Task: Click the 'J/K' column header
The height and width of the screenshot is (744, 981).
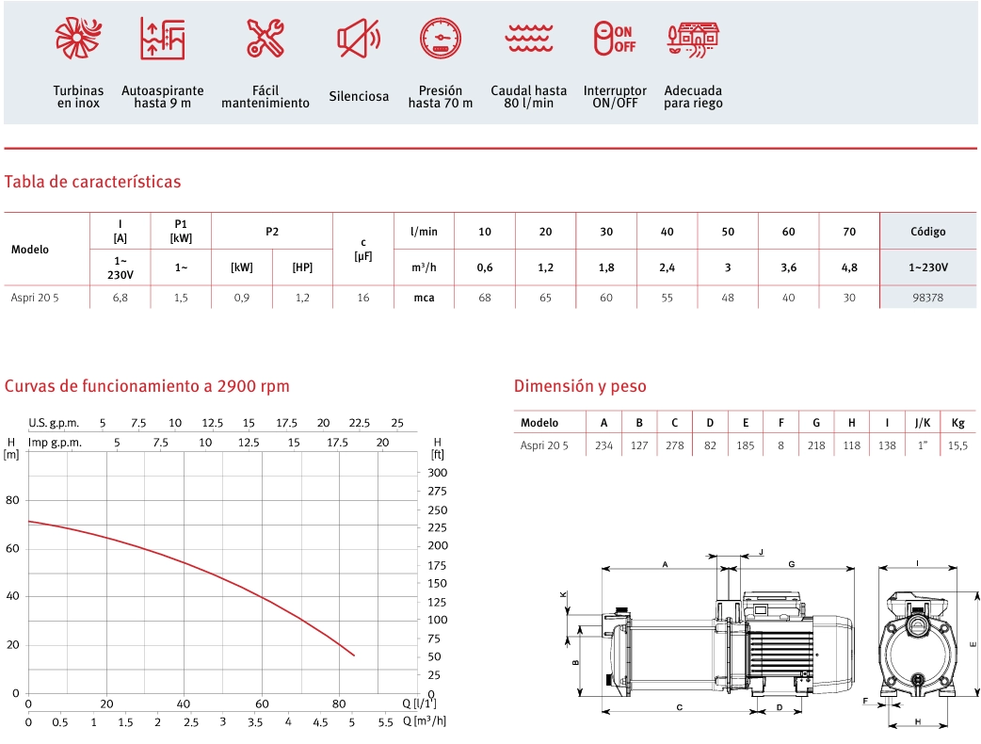Action: (923, 423)
